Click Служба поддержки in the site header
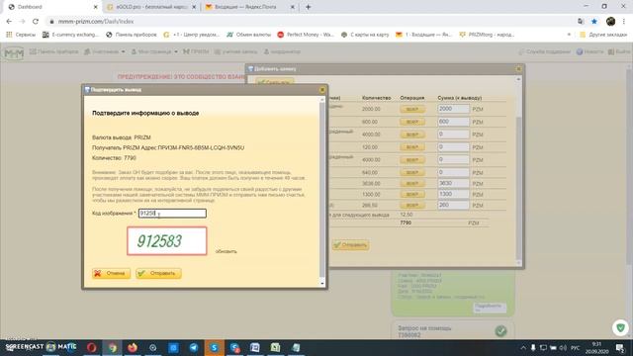 click(544, 51)
